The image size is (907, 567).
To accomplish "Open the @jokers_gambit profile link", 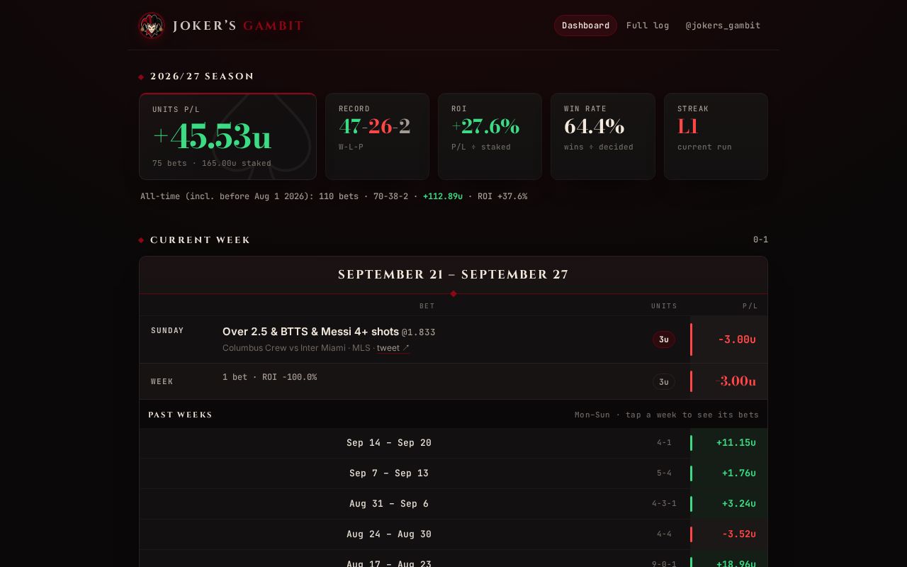I will click(x=723, y=26).
